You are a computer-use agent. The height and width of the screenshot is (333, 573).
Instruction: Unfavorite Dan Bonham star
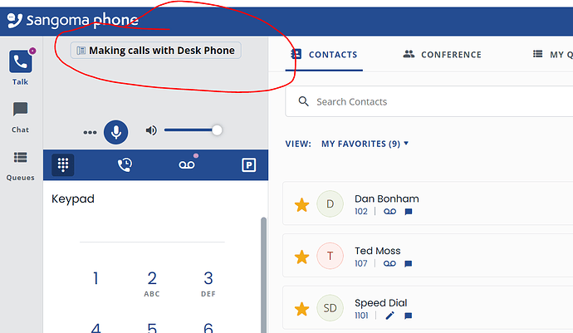302,204
